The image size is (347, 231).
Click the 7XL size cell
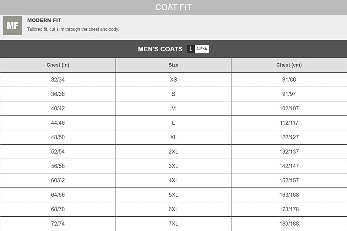[x=173, y=224]
